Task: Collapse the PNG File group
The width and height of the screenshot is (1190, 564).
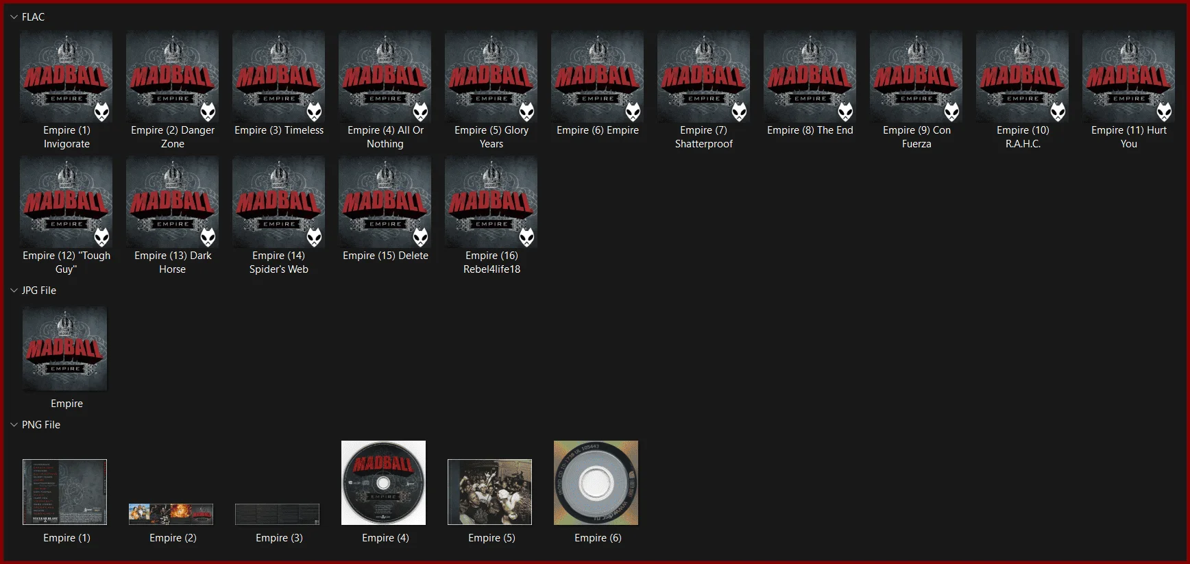Action: (x=14, y=425)
